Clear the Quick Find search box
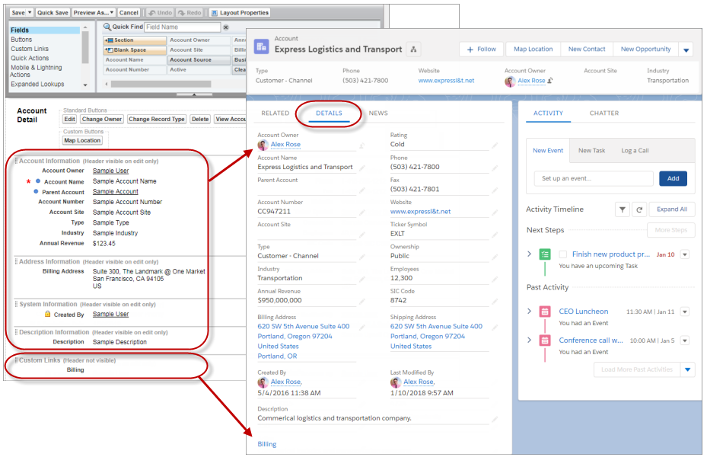707x470 pixels. click(226, 27)
